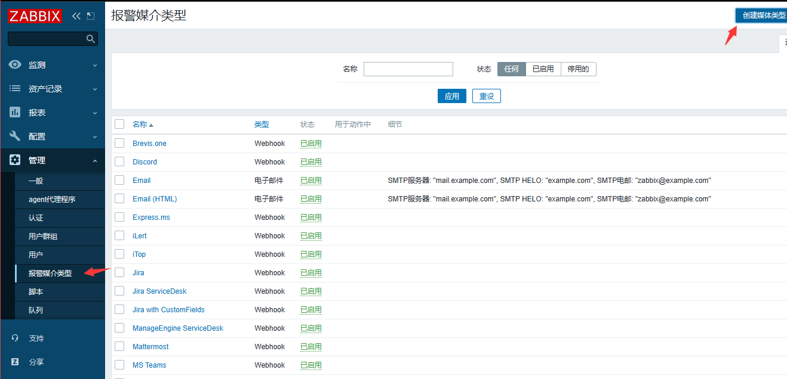This screenshot has width=787, height=379.
Task: Check the iLert row checkbox
Action: (119, 235)
